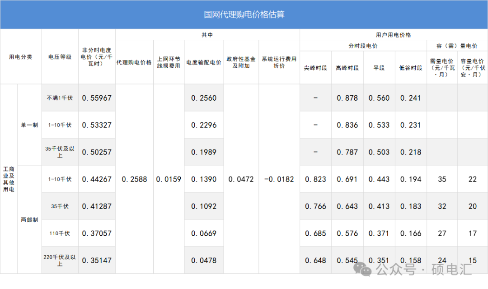
Task: Select the 用电分类 column header
Action: [21, 57]
